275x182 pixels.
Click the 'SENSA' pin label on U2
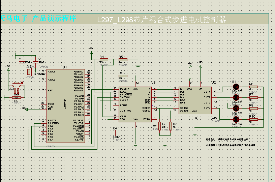click(184, 108)
